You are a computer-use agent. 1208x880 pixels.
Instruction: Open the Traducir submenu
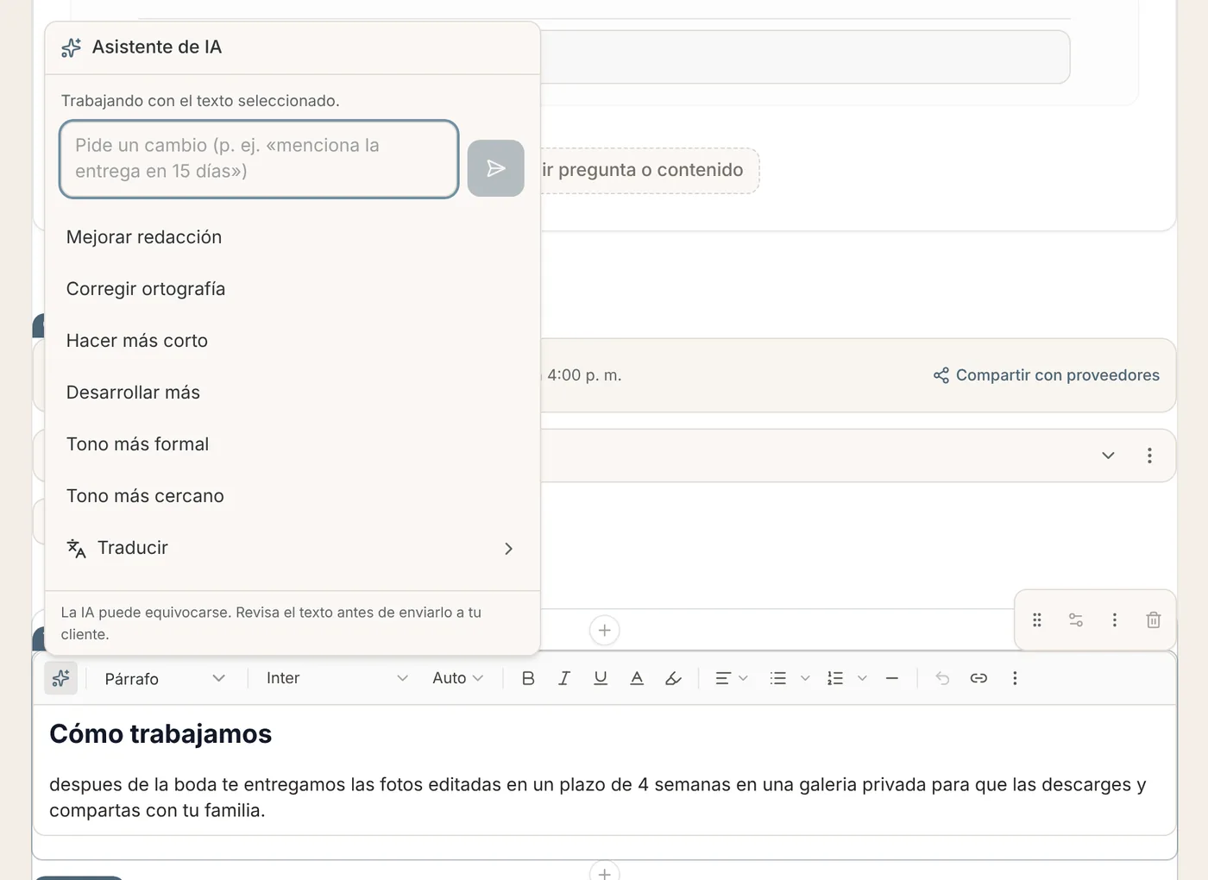[x=293, y=548]
